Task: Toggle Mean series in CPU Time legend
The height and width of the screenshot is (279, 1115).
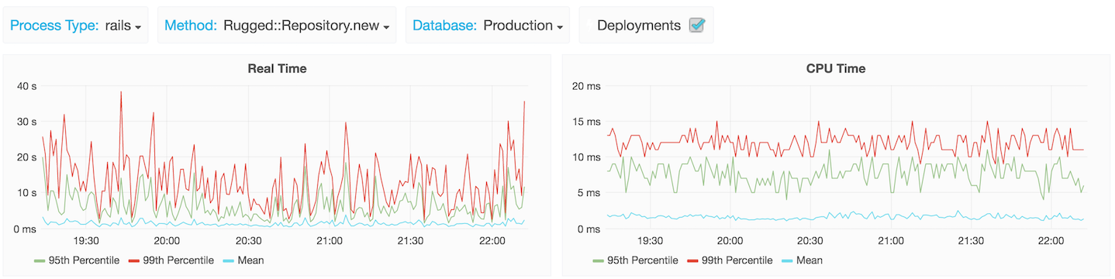Action: click(809, 260)
